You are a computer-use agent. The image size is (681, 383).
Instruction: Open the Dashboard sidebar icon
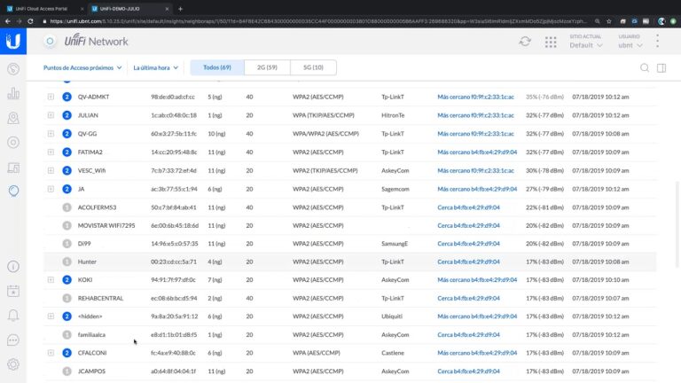pyautogui.click(x=13, y=68)
